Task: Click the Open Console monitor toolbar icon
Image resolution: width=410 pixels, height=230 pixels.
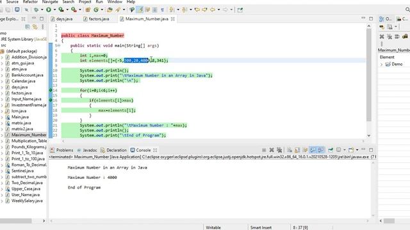Action: pyautogui.click(x=17, y=10)
